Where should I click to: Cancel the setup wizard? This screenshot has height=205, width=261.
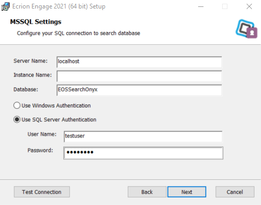tap(235, 192)
